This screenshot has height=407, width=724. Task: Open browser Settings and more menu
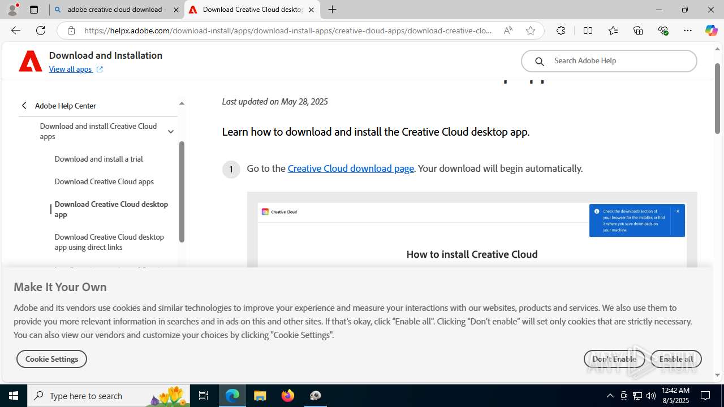coord(687,31)
